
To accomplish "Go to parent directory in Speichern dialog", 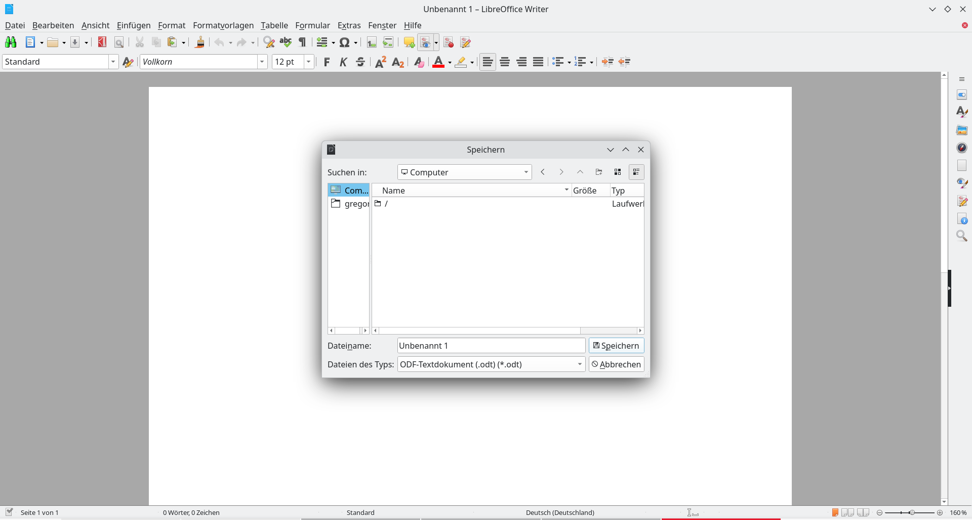I will tap(580, 172).
